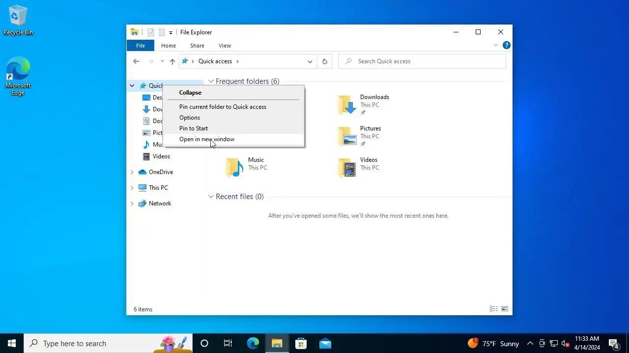Click Quick access breadcrumb in address bar
This screenshot has height=353, width=629.
tap(215, 61)
